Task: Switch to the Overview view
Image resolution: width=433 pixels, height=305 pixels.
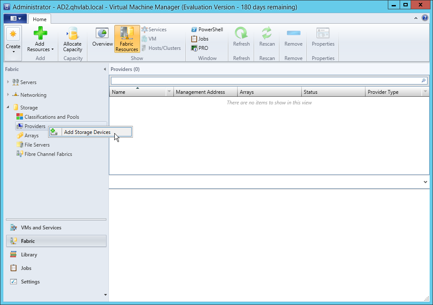Action: [x=103, y=38]
